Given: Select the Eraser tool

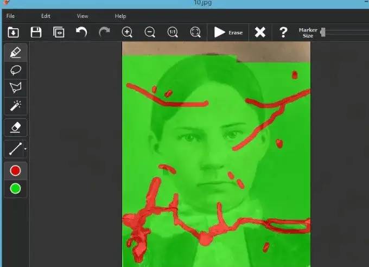Looking at the screenshot, I should 16,128.
